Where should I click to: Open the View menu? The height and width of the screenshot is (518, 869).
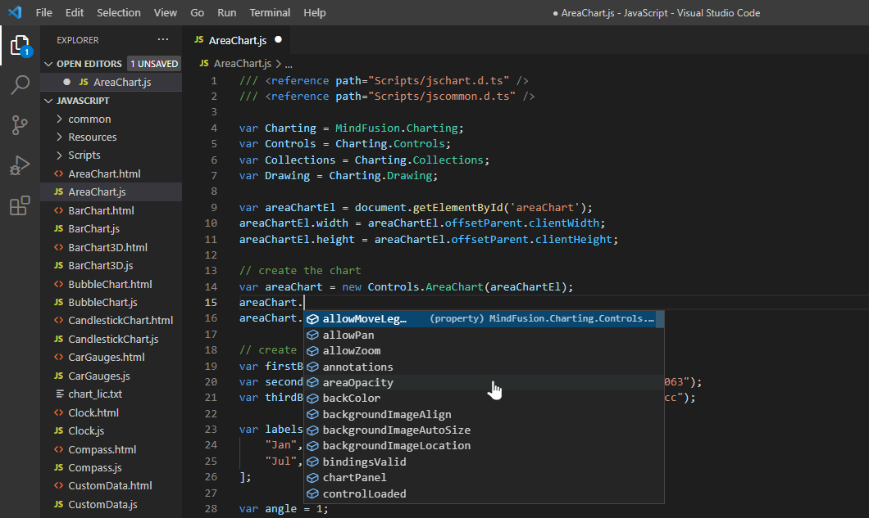click(165, 13)
